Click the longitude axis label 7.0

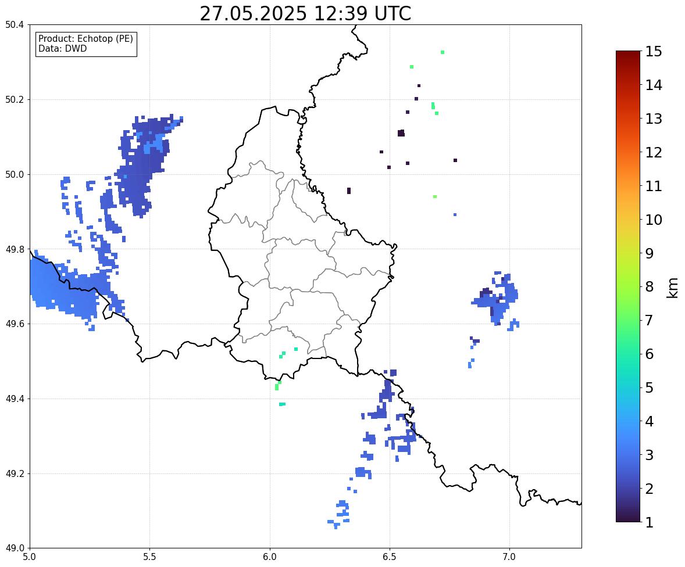tap(509, 557)
